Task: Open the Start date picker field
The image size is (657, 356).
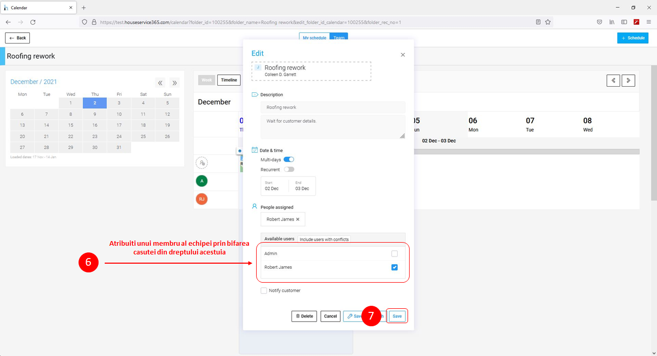Action: [x=274, y=186]
